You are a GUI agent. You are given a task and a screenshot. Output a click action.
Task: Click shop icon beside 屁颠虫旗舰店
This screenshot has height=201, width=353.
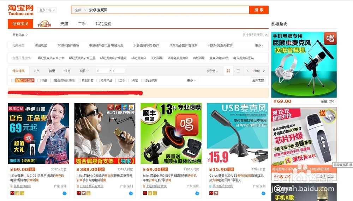click(x=12, y=186)
